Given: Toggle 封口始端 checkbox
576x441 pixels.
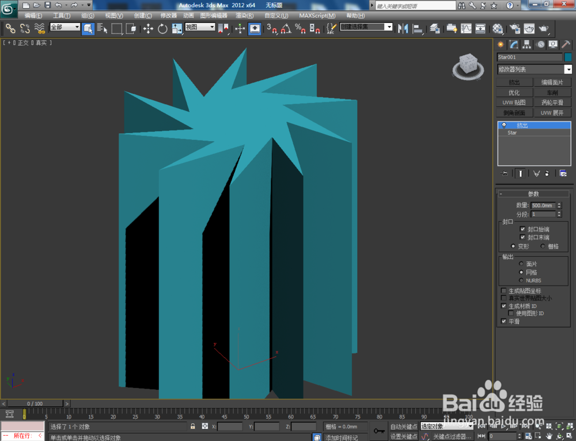Looking at the screenshot, I should click(x=522, y=229).
